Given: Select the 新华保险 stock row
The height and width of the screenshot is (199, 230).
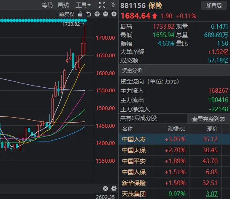Looking at the screenshot, I should [174, 183].
